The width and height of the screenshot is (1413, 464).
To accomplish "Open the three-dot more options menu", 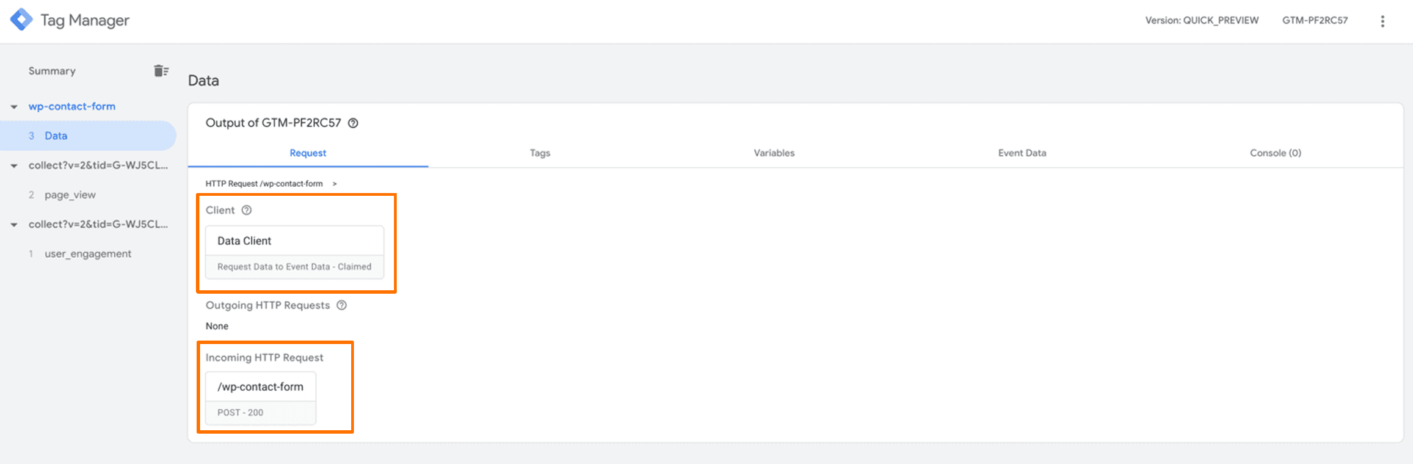I will click(1382, 21).
